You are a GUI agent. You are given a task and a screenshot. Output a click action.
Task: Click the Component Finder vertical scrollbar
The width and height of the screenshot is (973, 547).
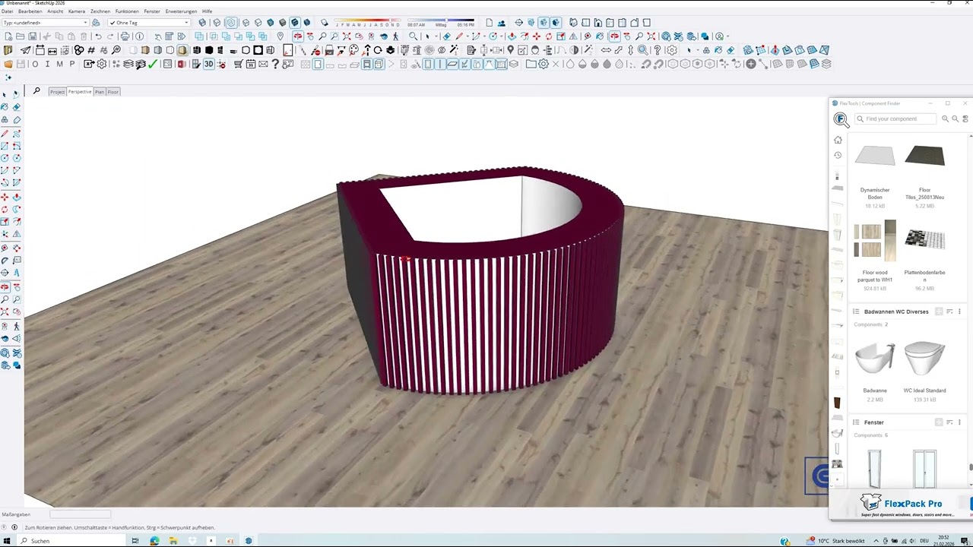(x=970, y=467)
